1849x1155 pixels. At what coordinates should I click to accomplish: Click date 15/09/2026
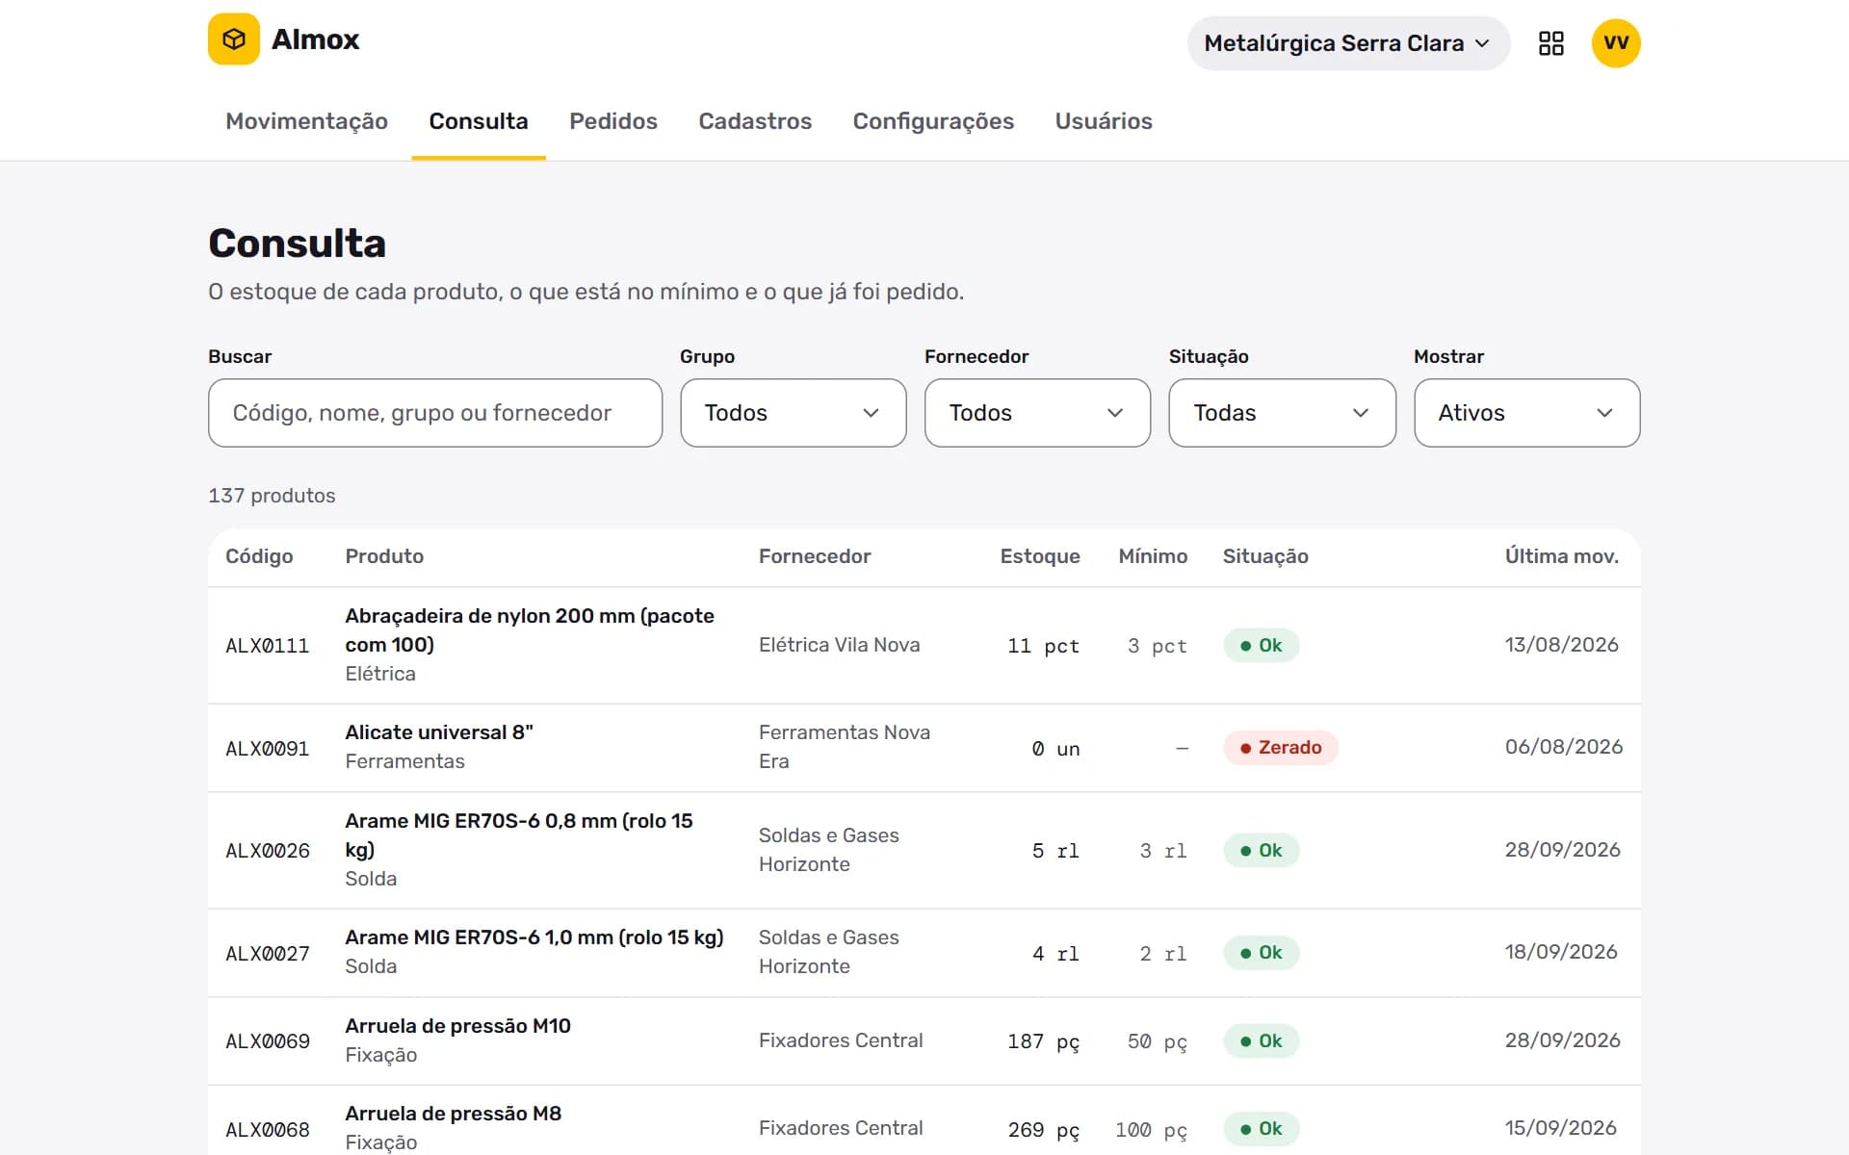click(x=1560, y=1128)
